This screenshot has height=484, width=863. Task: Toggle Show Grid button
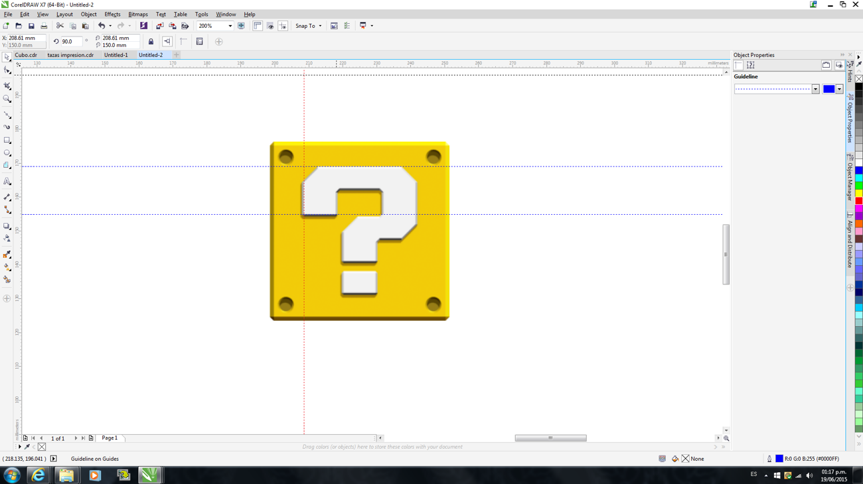click(270, 26)
